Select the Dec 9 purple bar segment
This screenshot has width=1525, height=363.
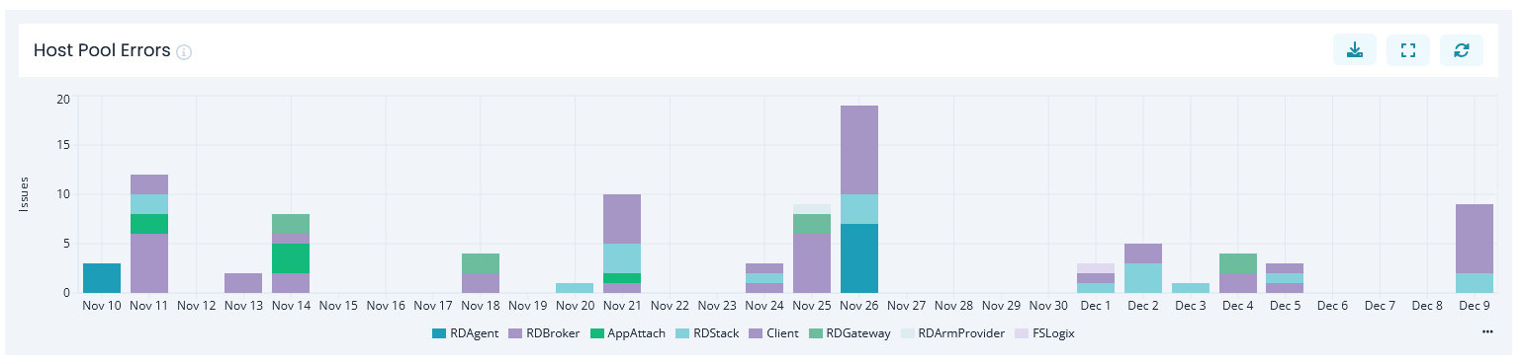(1475, 239)
